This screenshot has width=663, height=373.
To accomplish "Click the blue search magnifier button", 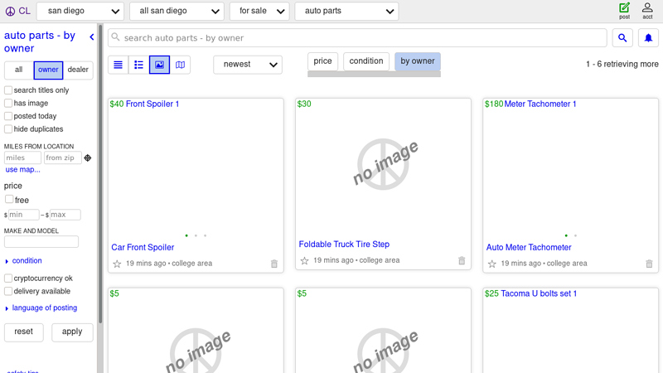I will pyautogui.click(x=622, y=38).
